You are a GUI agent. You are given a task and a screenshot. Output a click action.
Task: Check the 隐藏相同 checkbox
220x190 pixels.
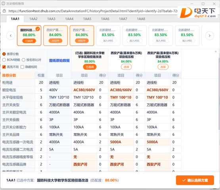click(22, 67)
